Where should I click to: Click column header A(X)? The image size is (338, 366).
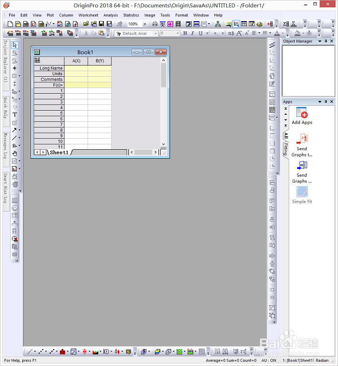[76, 61]
